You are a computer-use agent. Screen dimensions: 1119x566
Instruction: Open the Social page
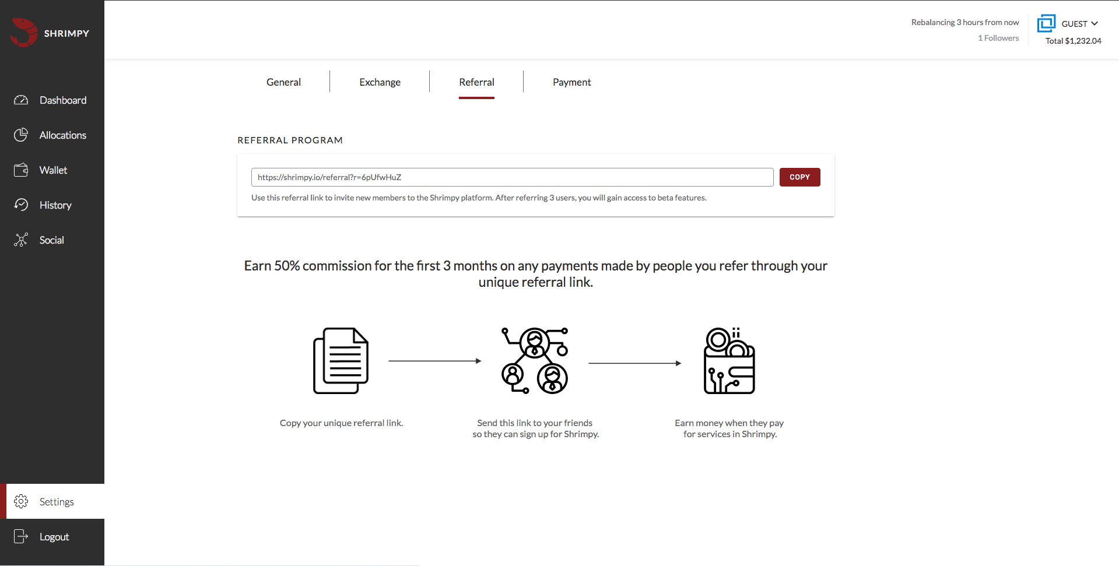pyautogui.click(x=52, y=240)
